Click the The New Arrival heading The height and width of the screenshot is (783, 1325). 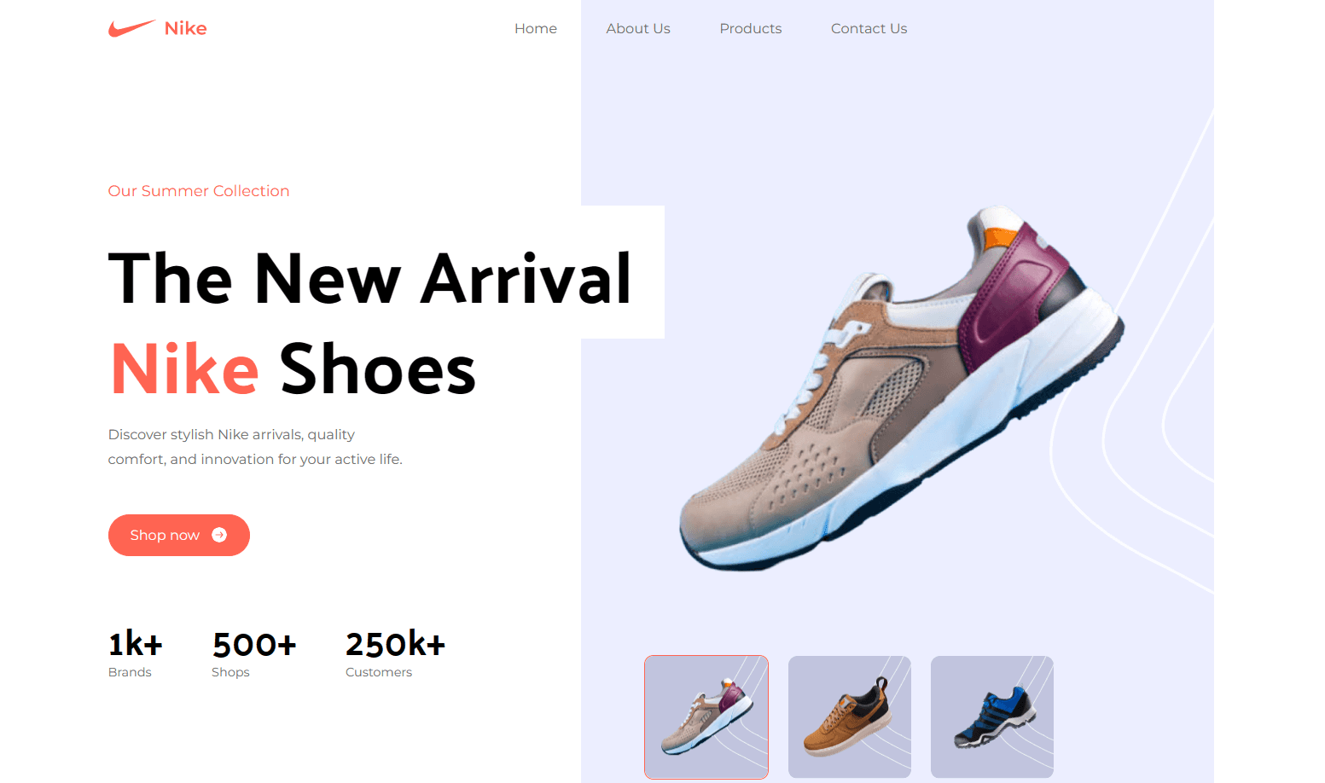[x=370, y=278]
